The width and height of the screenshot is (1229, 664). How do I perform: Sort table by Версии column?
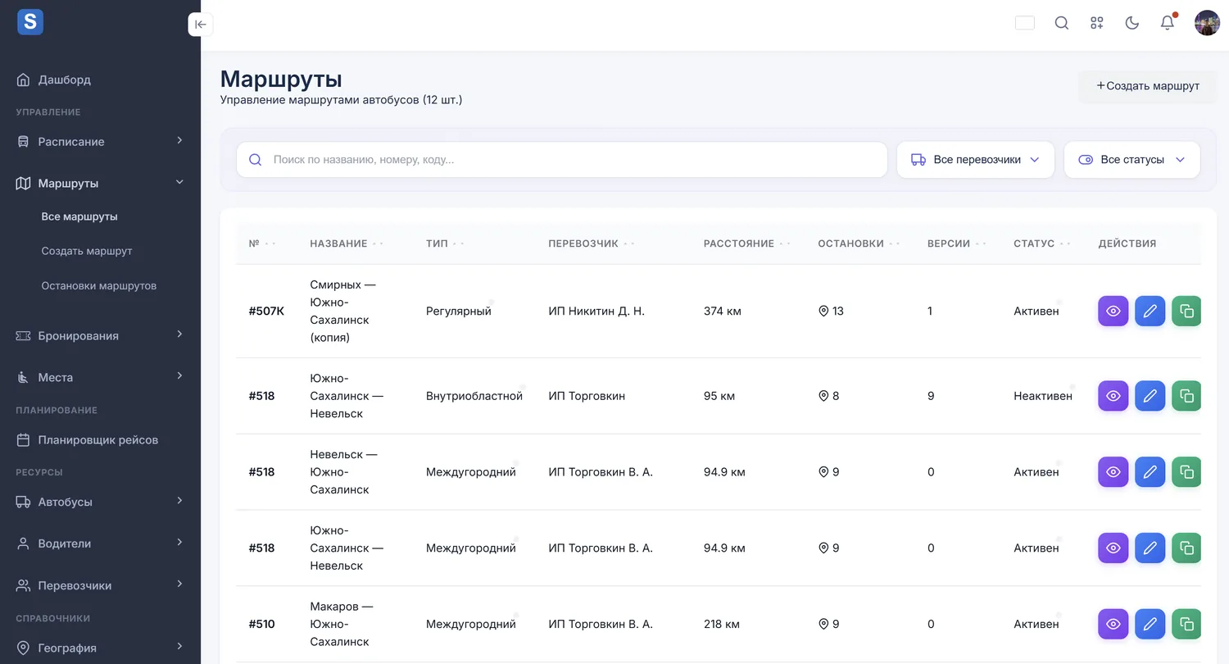pos(956,243)
